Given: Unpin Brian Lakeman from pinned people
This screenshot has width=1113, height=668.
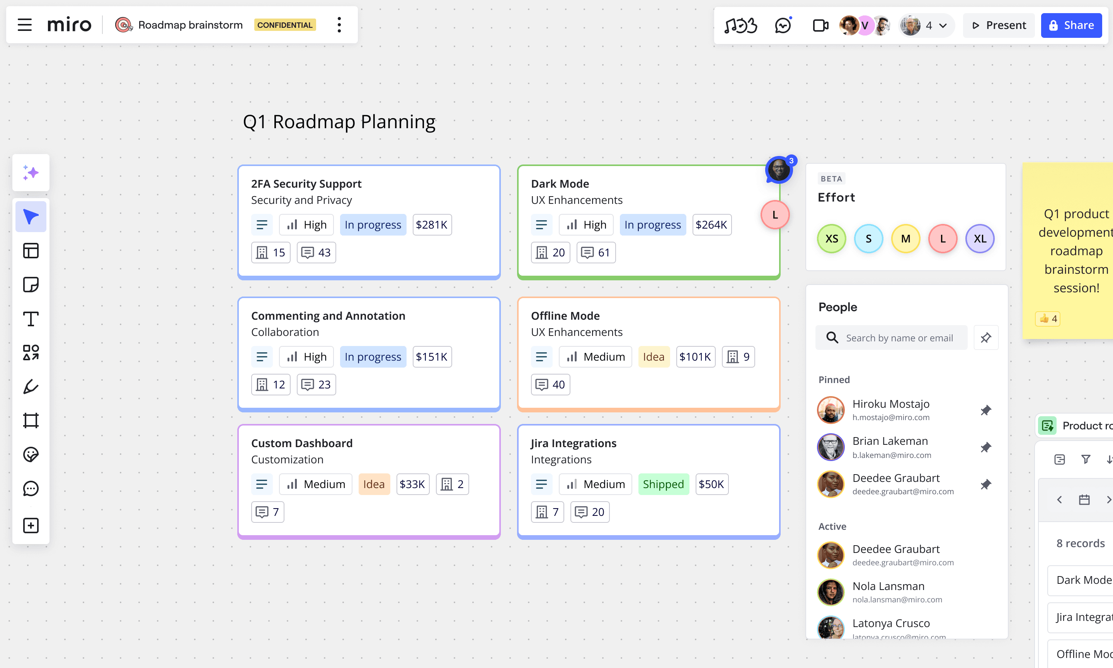Looking at the screenshot, I should (985, 448).
